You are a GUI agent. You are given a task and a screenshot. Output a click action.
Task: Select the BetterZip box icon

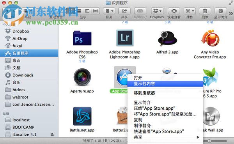click(122, 116)
